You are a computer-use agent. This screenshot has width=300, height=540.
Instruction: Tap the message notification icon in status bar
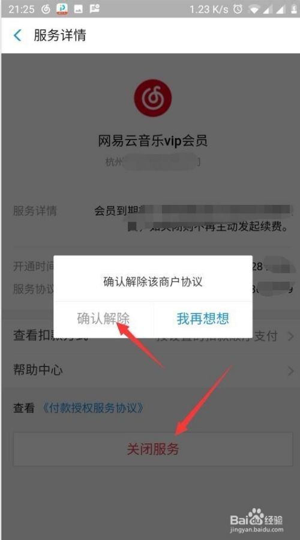[x=95, y=9]
